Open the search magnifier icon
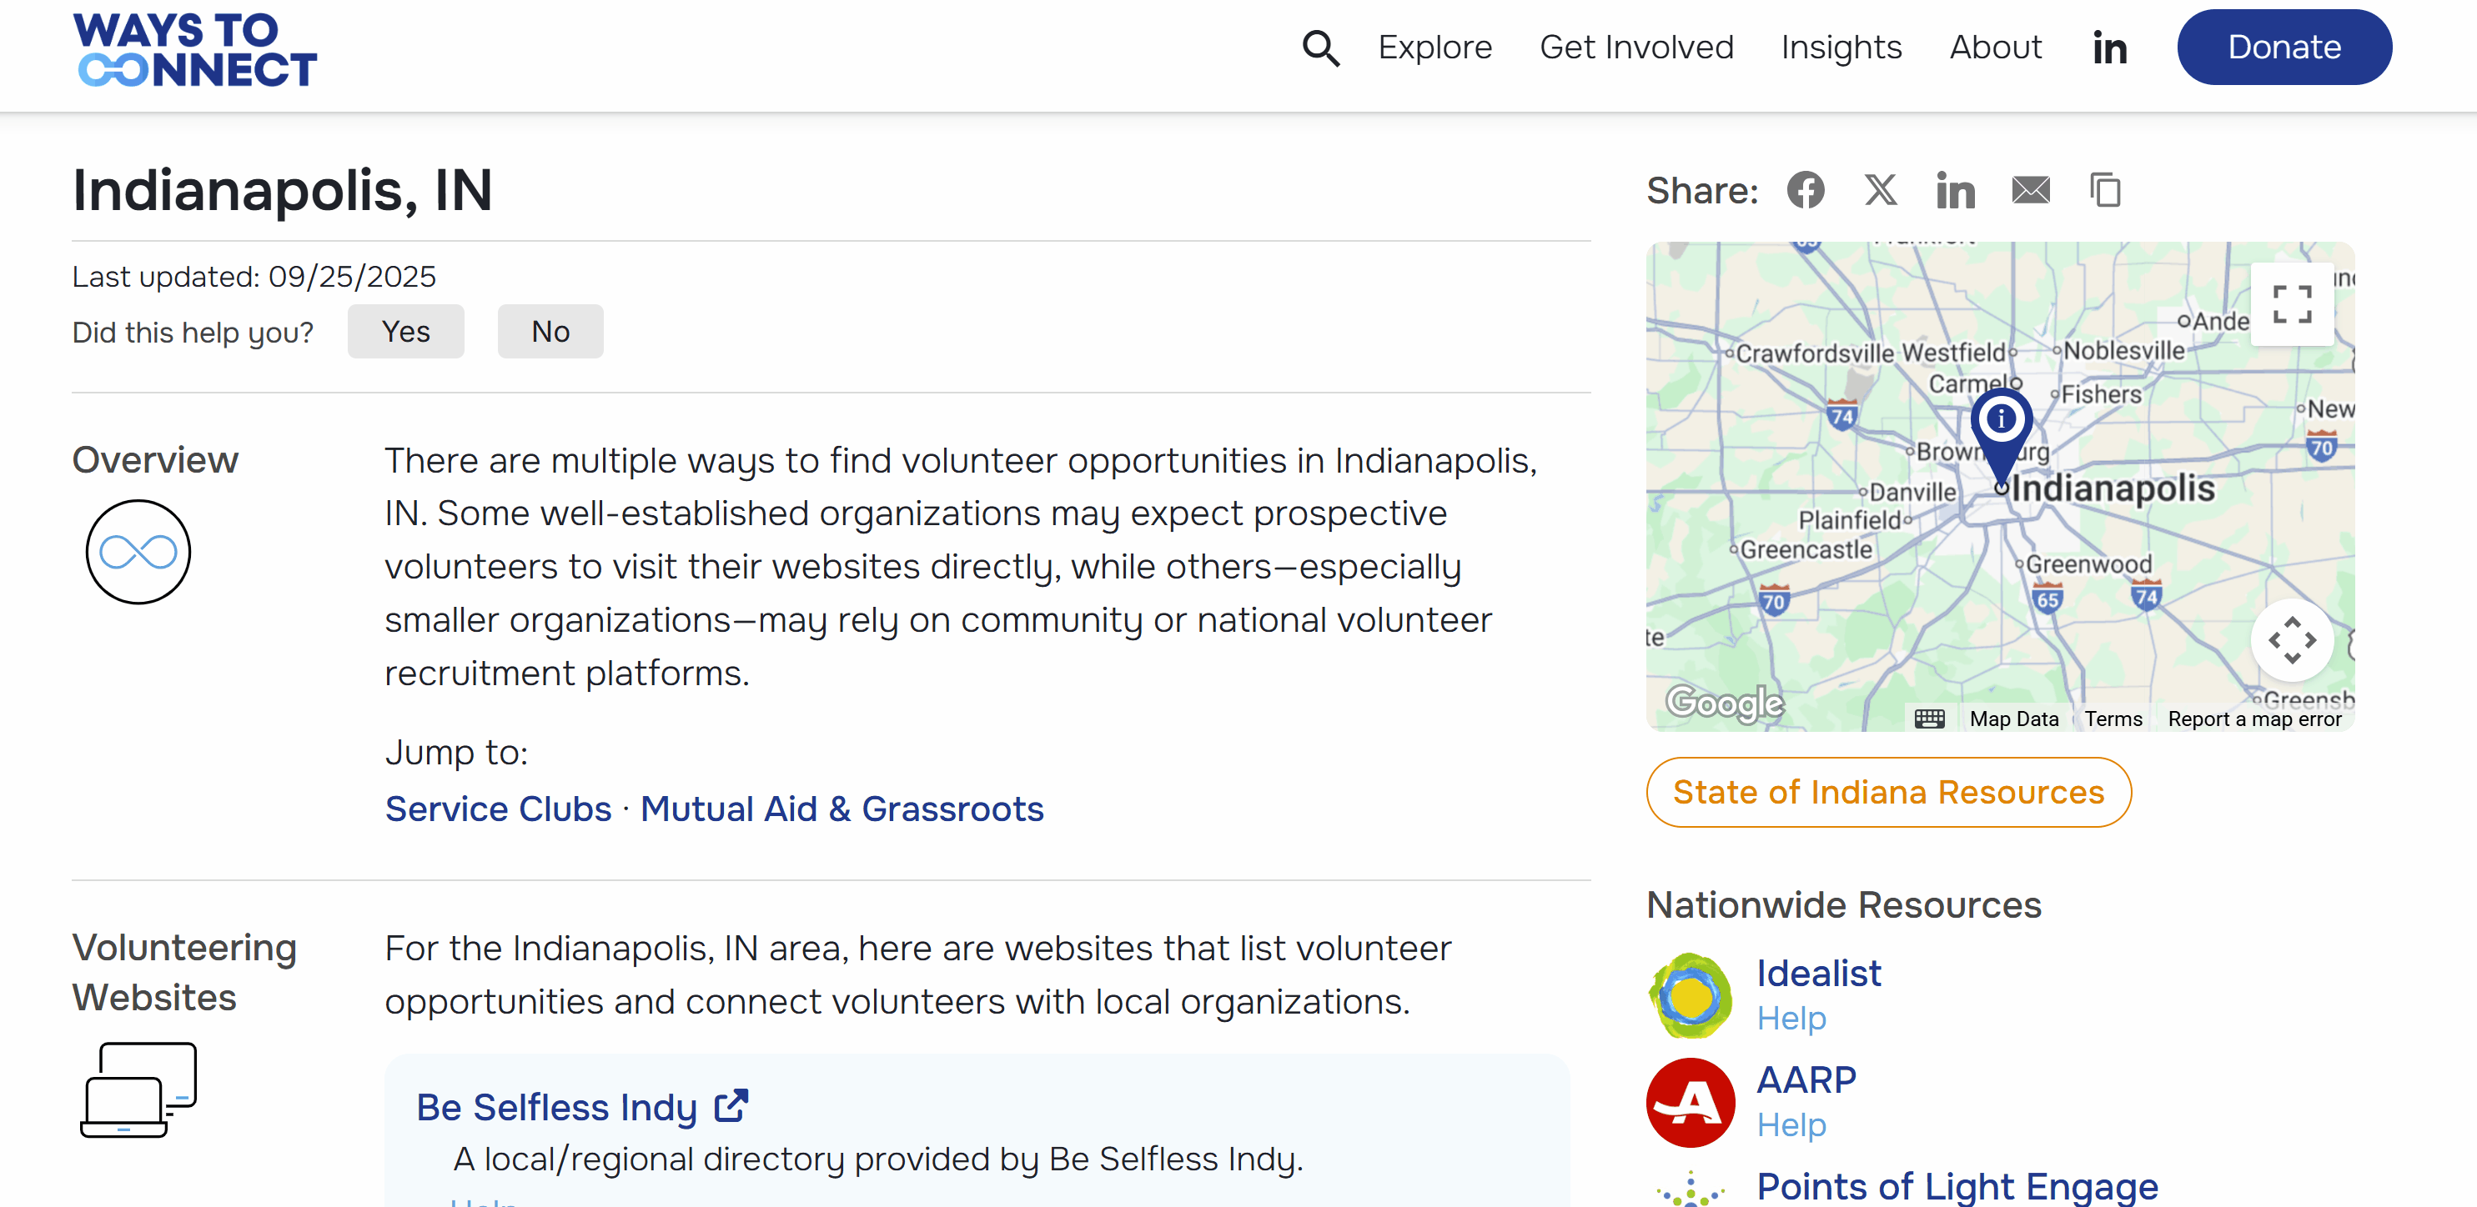 coord(1320,48)
